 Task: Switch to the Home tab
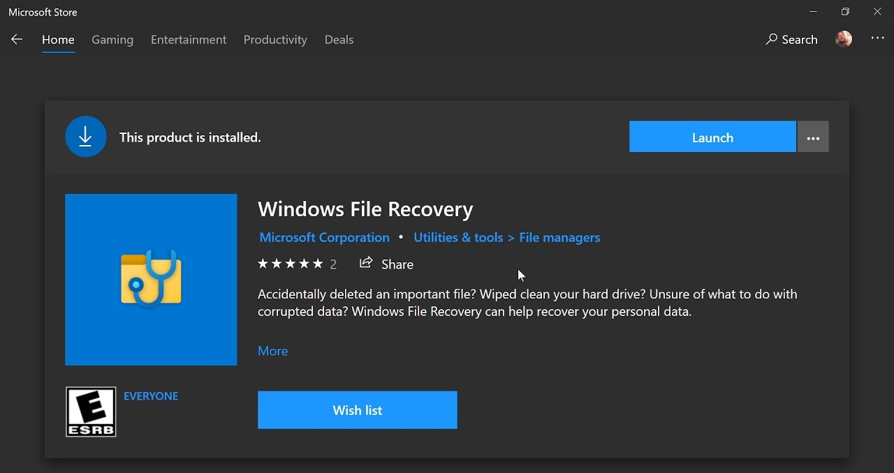58,40
